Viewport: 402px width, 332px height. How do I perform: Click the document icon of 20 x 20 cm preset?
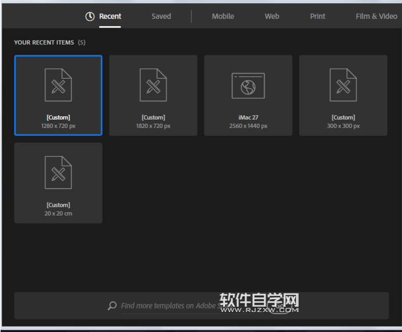pos(58,172)
